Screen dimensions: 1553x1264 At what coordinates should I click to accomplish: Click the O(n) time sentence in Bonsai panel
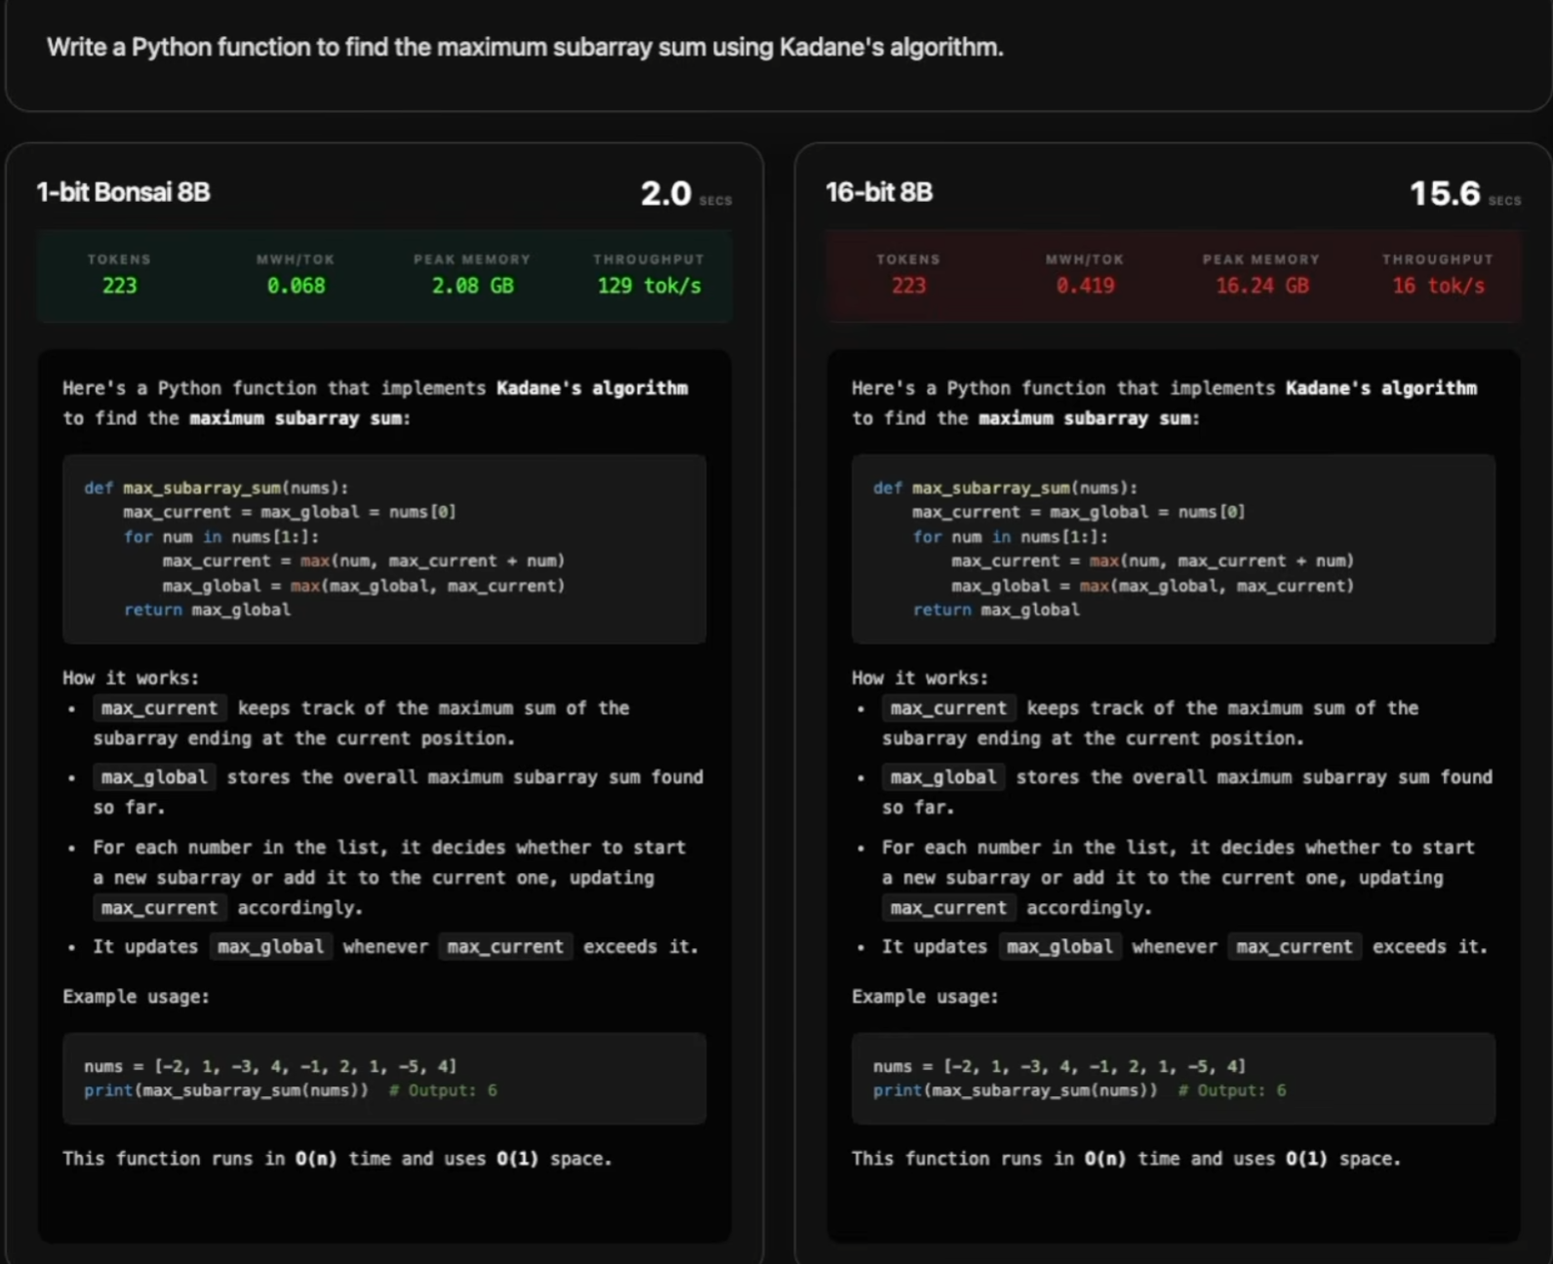(337, 1159)
